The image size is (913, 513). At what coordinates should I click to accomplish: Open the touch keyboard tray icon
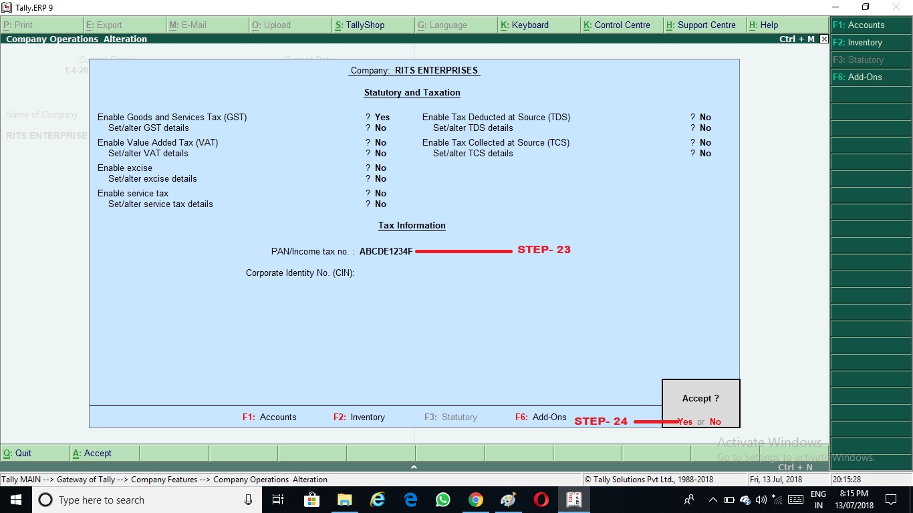(x=795, y=500)
